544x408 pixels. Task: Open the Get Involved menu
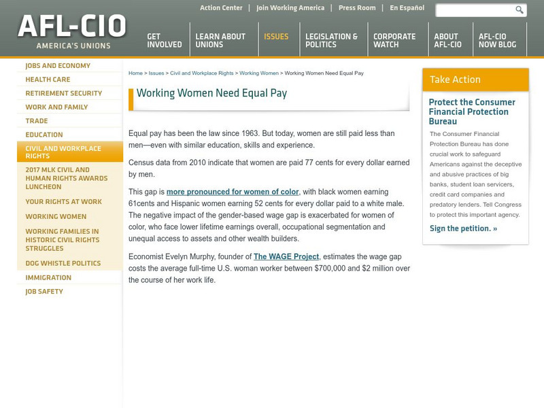(x=165, y=40)
